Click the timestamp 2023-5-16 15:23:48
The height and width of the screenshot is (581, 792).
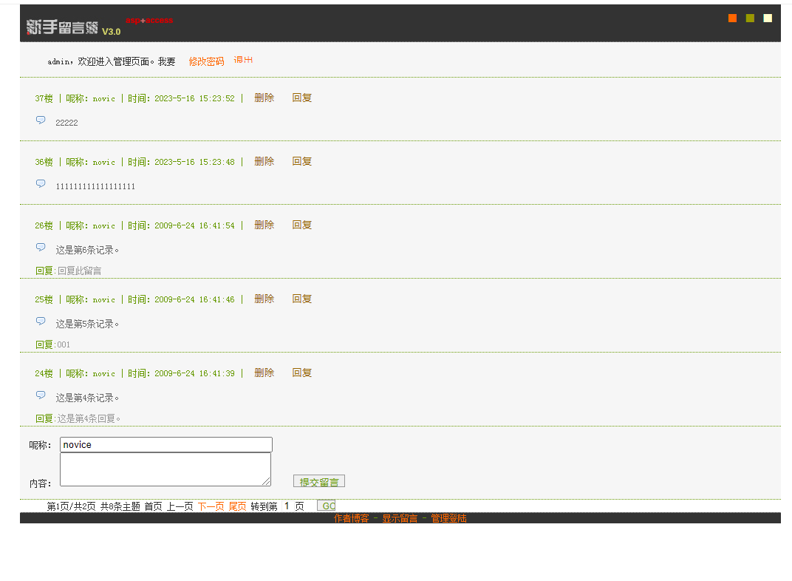pos(194,162)
